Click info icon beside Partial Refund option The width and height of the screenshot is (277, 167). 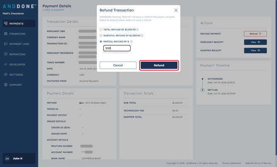(131, 41)
